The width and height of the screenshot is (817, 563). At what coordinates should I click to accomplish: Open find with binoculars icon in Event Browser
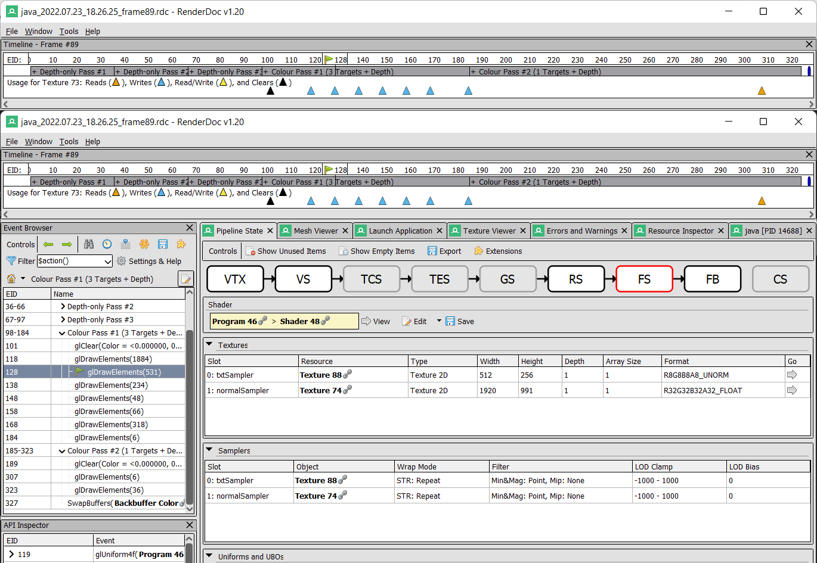pos(89,244)
